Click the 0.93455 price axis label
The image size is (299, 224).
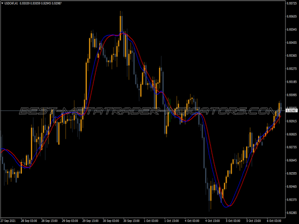pyautogui.click(x=292, y=42)
